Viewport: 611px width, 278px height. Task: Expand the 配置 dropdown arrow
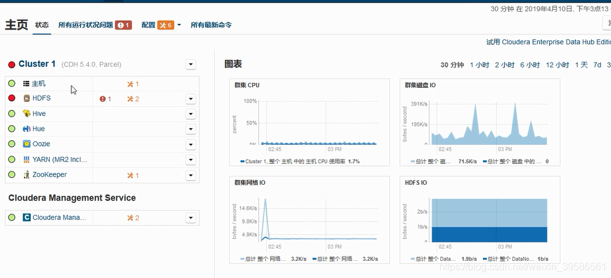click(x=179, y=25)
